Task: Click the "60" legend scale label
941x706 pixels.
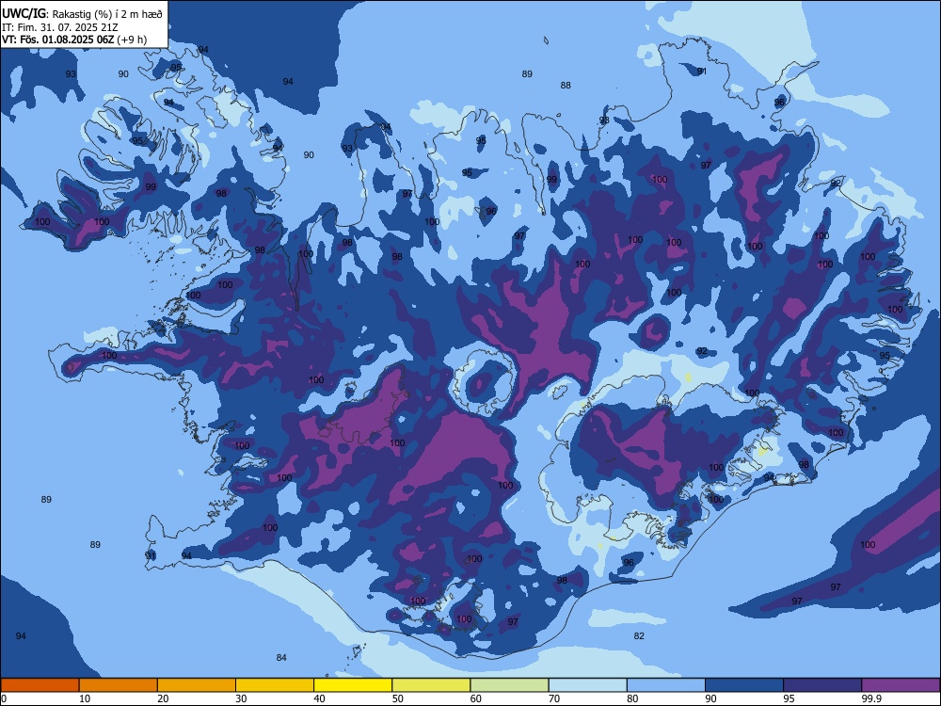Action: pyautogui.click(x=476, y=698)
